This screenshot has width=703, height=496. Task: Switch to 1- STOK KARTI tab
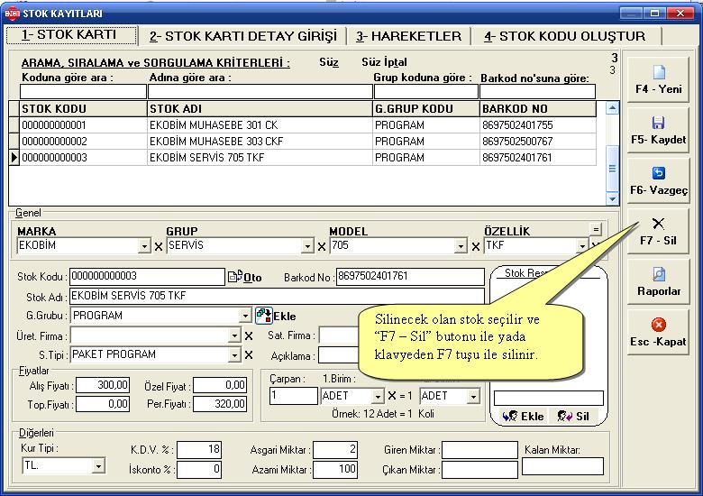point(71,35)
